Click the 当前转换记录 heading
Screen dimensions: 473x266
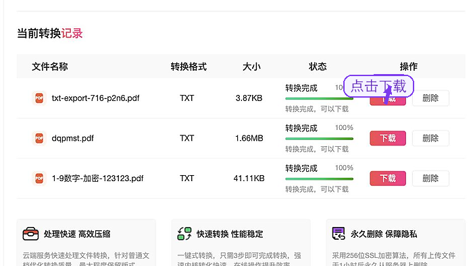tap(50, 34)
